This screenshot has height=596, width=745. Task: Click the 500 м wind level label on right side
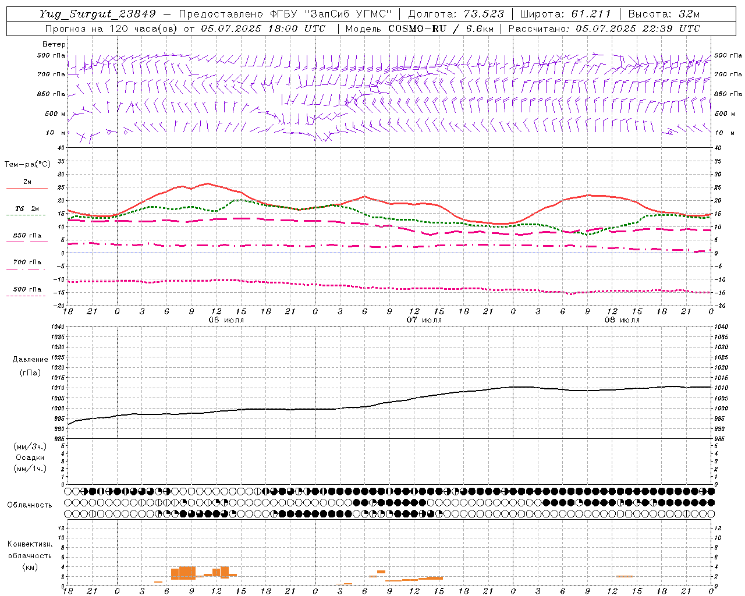point(725,114)
